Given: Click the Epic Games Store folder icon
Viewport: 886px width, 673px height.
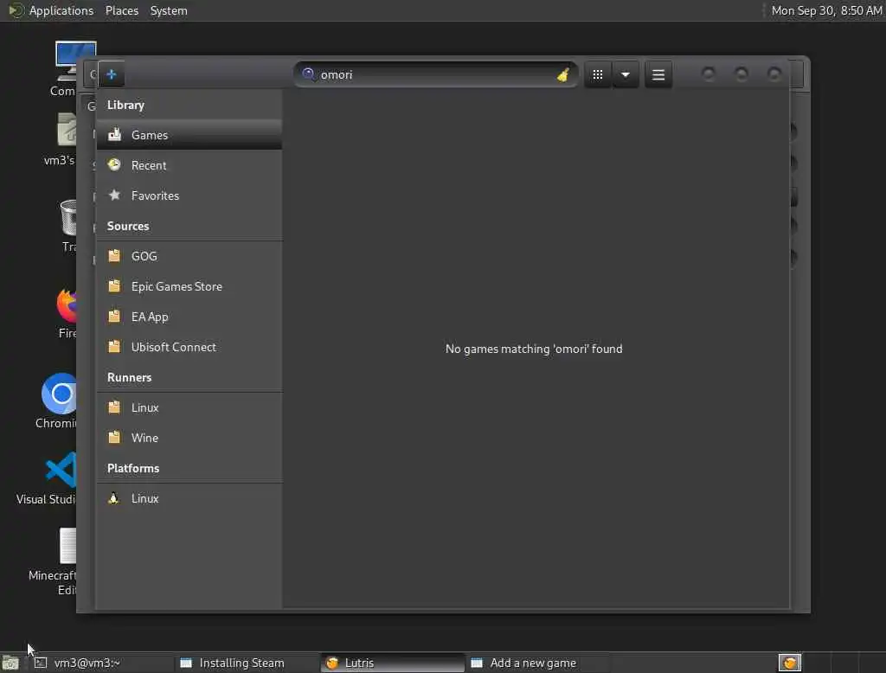Looking at the screenshot, I should coord(115,286).
